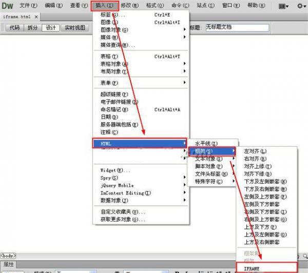Open the 编辑(E) menu

pos(53,6)
